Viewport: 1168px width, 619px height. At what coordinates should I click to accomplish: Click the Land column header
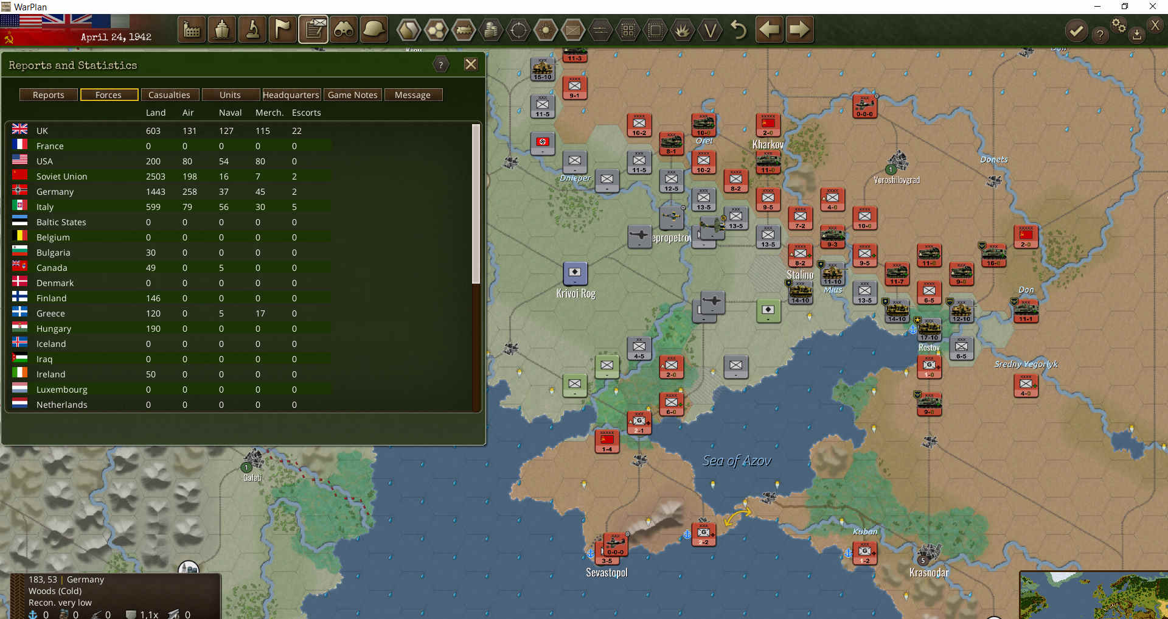click(156, 113)
